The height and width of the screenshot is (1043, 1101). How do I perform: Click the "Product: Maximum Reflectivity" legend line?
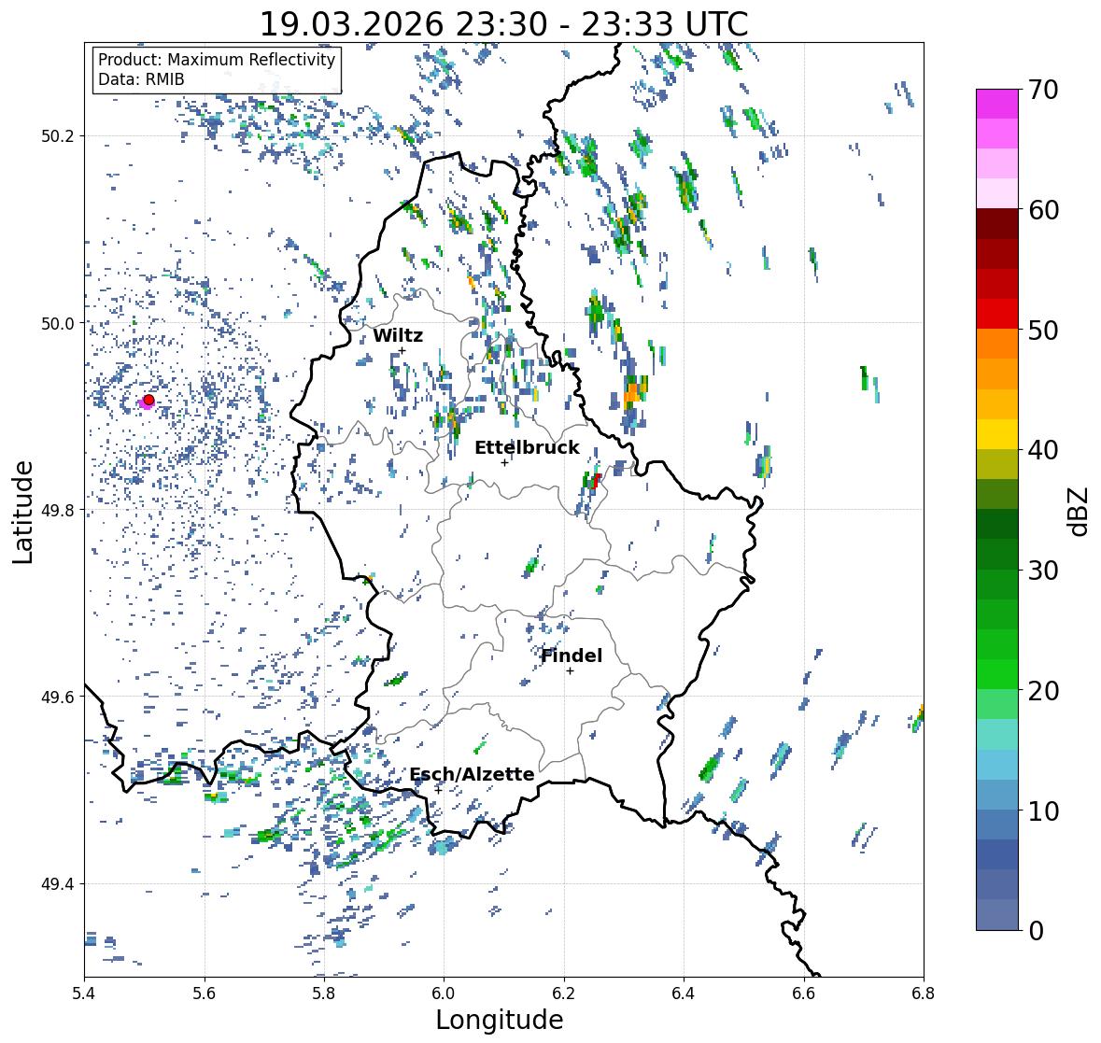[217, 60]
